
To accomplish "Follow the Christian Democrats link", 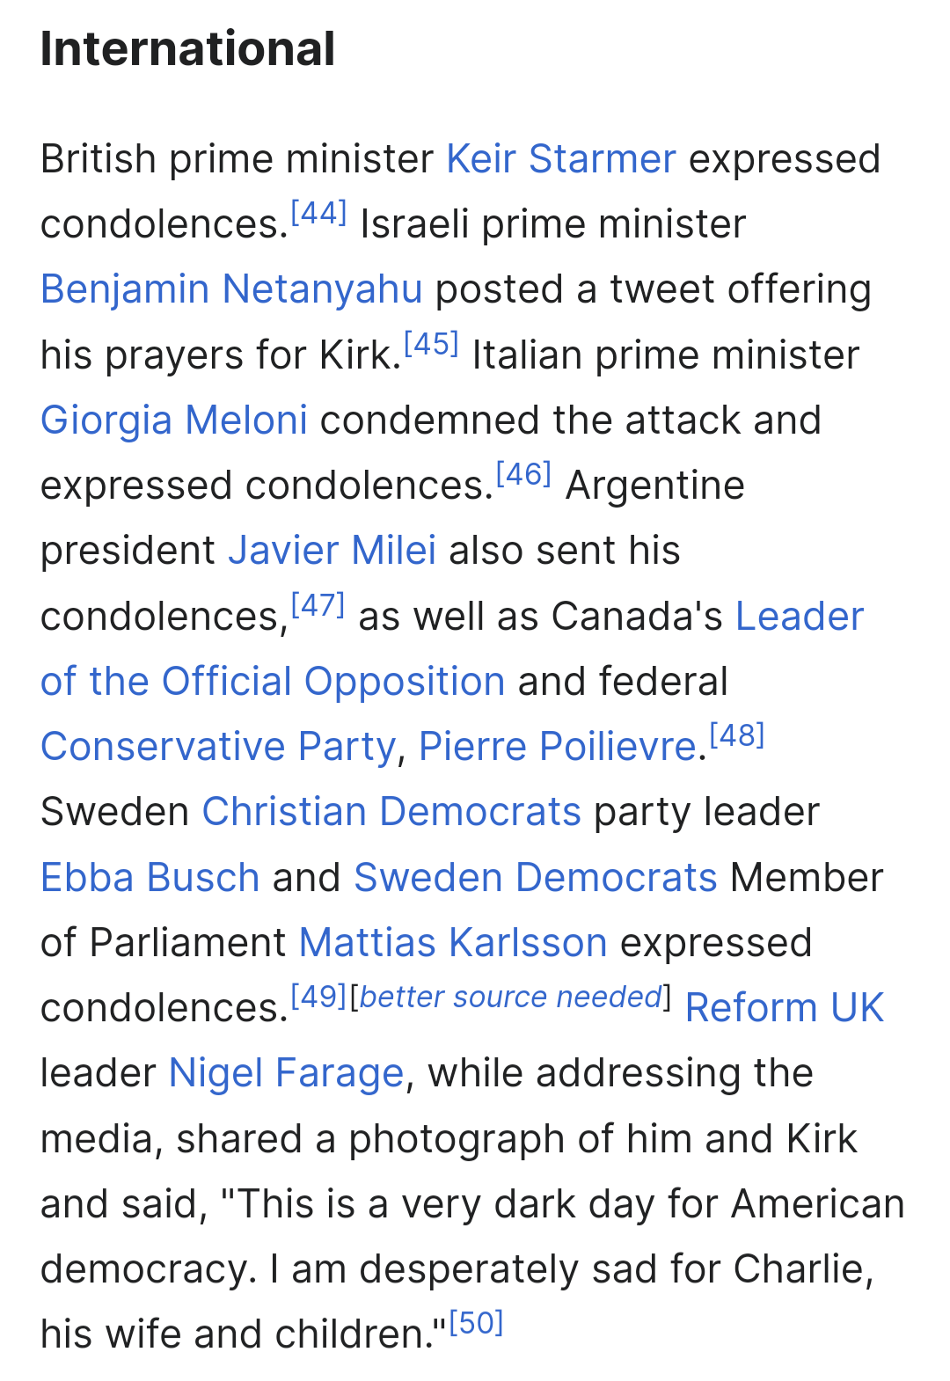I will [391, 812].
